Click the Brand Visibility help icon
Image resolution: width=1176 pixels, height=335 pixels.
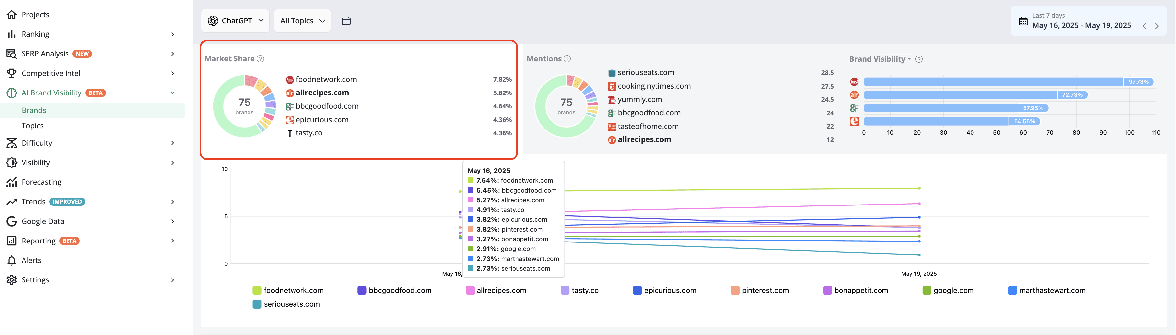point(919,59)
